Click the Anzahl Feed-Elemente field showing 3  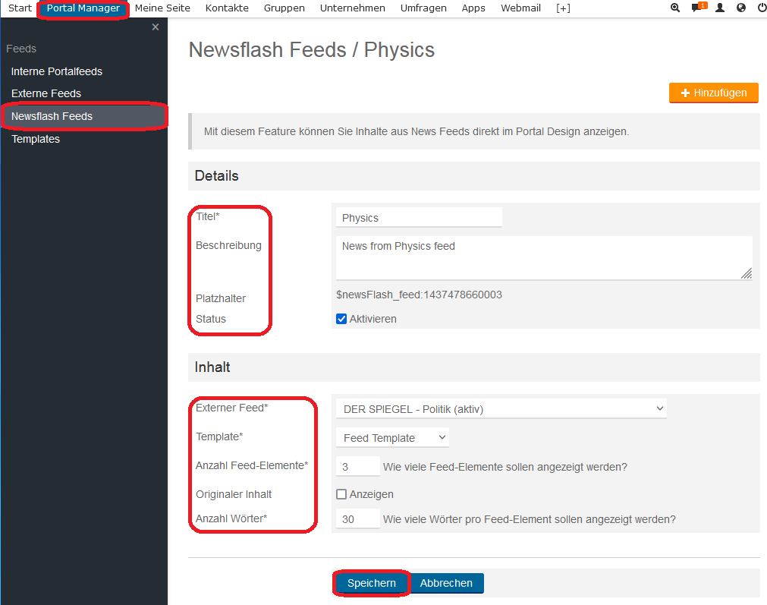click(357, 466)
